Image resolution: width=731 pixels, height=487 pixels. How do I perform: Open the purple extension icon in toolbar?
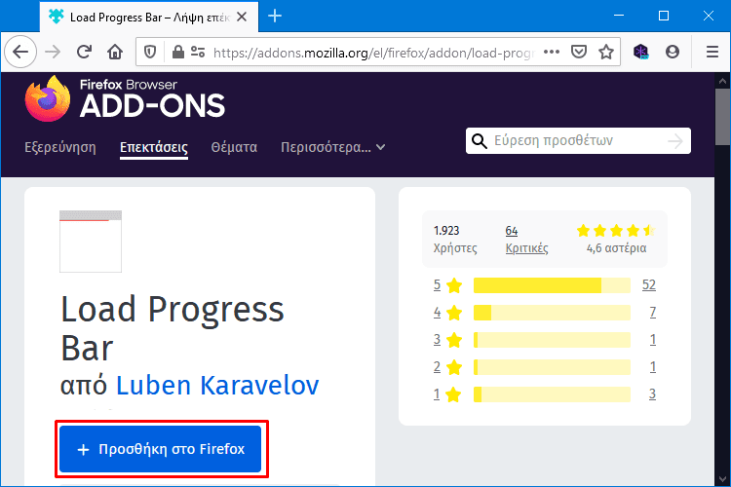tap(641, 52)
